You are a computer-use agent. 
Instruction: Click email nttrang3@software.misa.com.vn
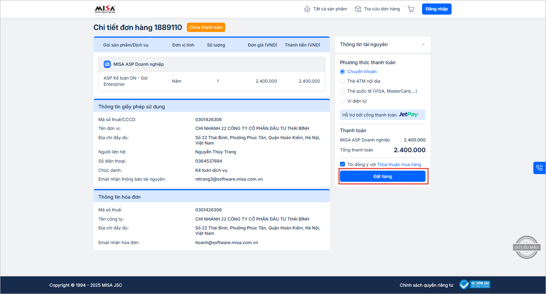coord(229,179)
